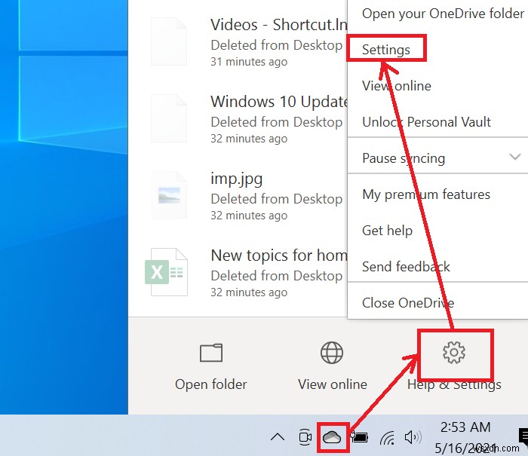The width and height of the screenshot is (528, 456).
Task: Select the 'imp.jpg' file name
Action: tap(237, 179)
